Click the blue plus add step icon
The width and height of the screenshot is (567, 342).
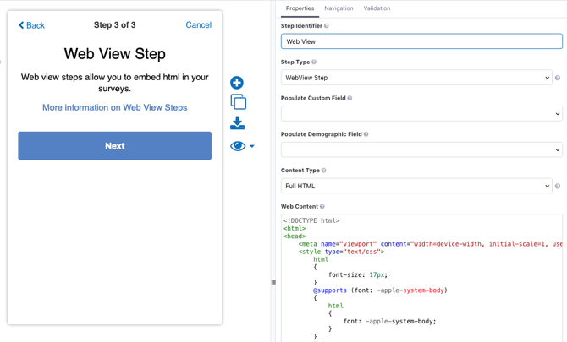(237, 83)
